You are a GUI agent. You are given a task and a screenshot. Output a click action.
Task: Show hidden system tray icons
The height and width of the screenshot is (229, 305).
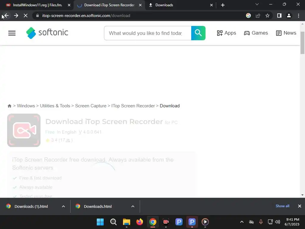point(242,222)
